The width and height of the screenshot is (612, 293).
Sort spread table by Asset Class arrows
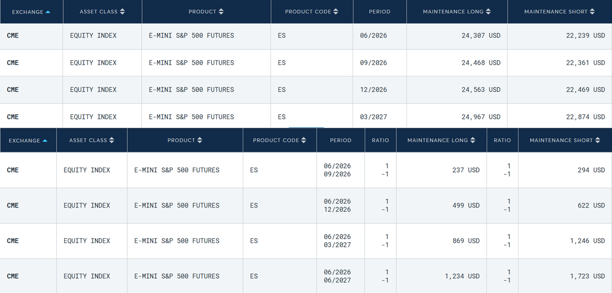pos(112,140)
